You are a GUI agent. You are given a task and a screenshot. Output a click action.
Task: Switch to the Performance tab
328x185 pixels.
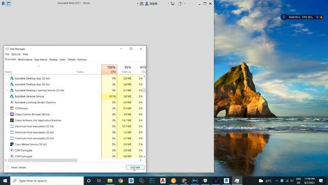pyautogui.click(x=25, y=60)
